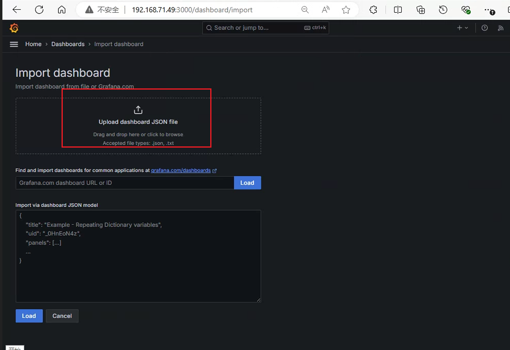The height and width of the screenshot is (350, 510).
Task: Click Load beside the Grafana.com URL field
Action: (x=247, y=183)
